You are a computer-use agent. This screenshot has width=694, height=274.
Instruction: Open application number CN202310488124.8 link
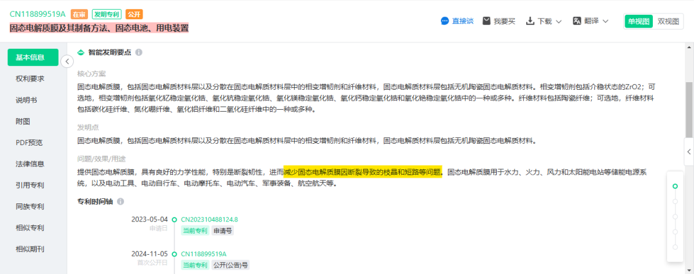coord(209,219)
